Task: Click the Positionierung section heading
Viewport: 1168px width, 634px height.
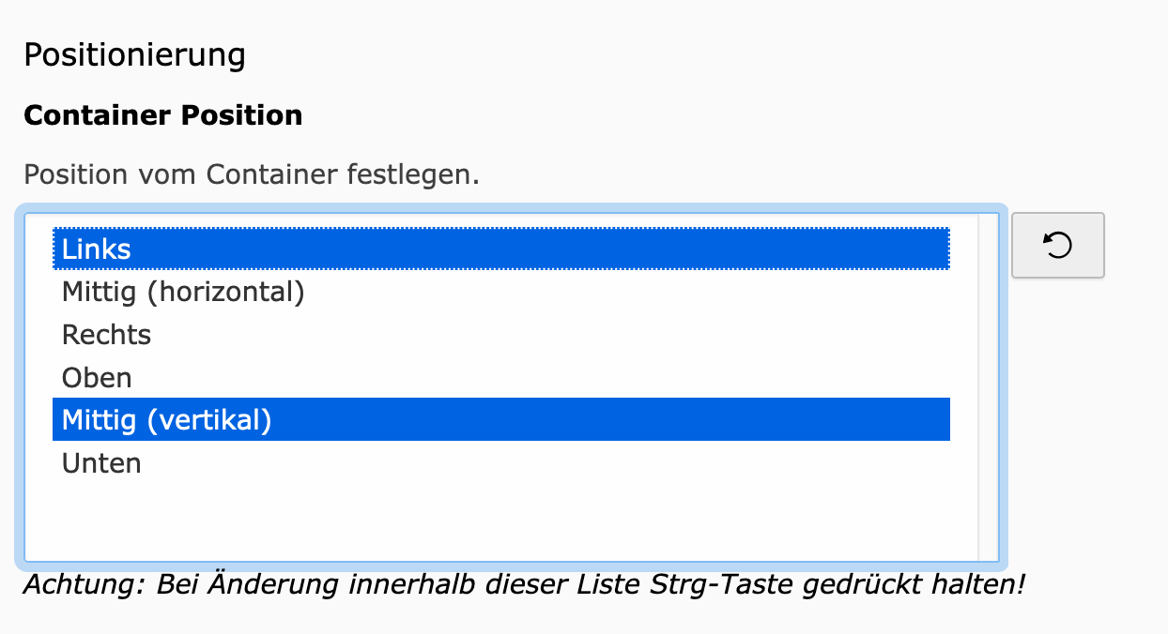Action: pyautogui.click(x=134, y=54)
